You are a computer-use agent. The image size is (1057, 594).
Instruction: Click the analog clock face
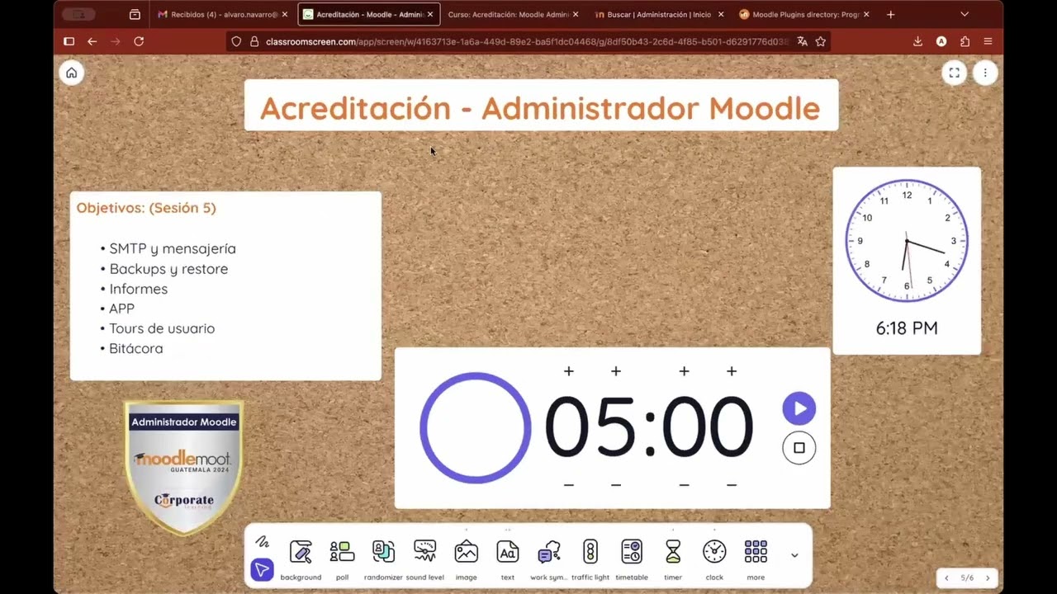tap(907, 241)
